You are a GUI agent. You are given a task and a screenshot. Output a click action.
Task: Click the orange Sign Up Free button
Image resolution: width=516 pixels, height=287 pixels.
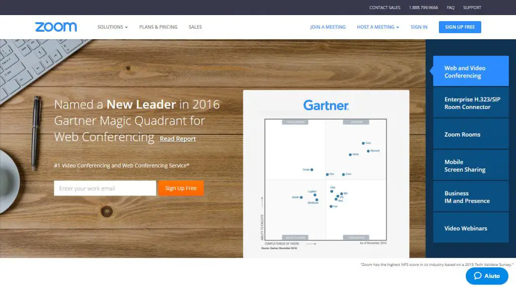(181, 188)
